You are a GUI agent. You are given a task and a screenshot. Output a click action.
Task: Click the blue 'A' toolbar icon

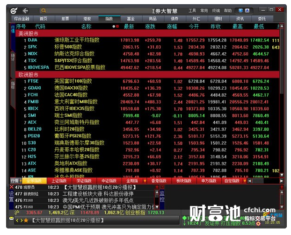(x=247, y=11)
